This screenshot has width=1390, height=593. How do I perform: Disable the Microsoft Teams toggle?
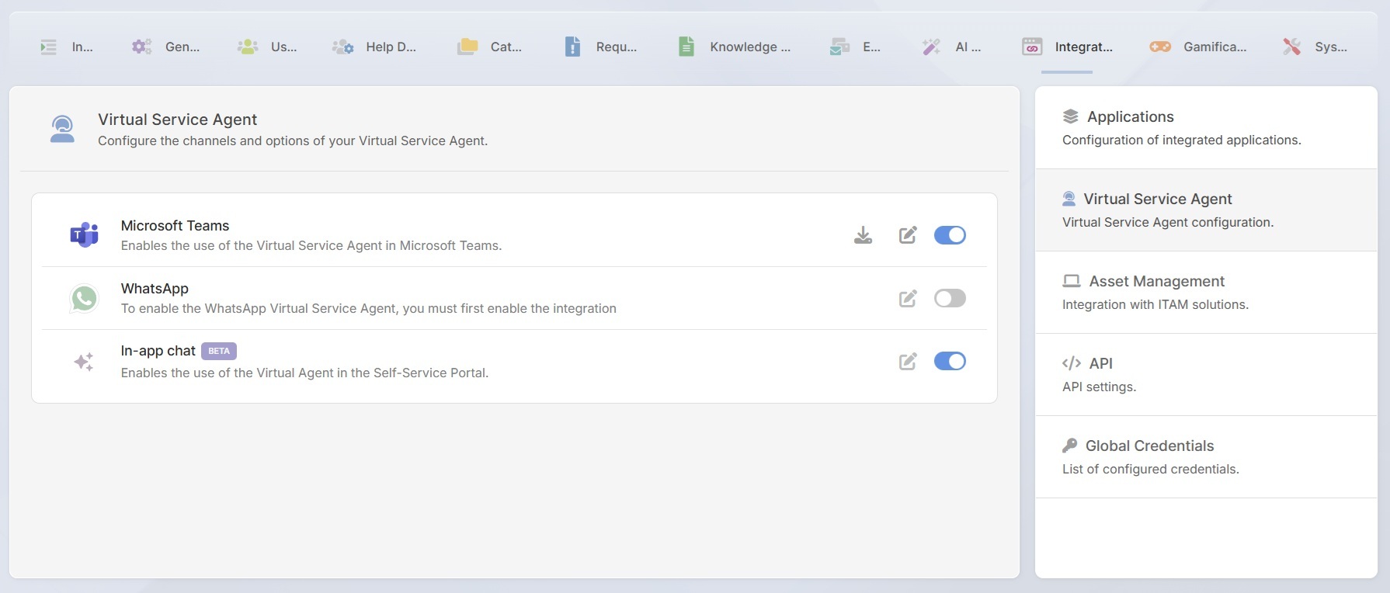pyautogui.click(x=950, y=235)
